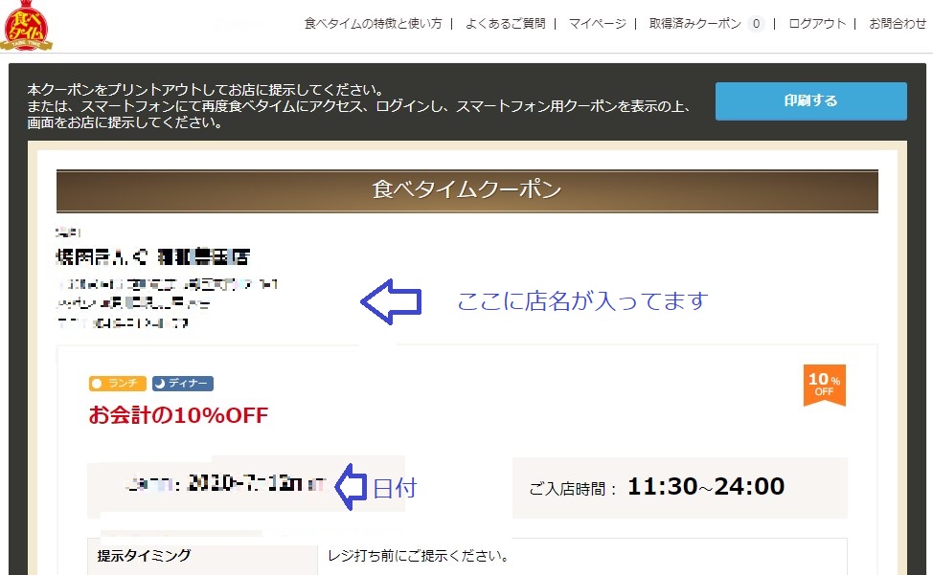Open 取得済みクーポン list
Screen dimensions: 933x575
695,24
